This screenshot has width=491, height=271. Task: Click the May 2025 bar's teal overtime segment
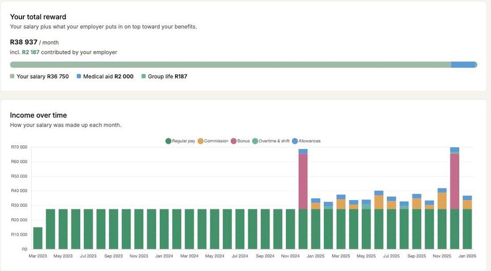coord(366,207)
